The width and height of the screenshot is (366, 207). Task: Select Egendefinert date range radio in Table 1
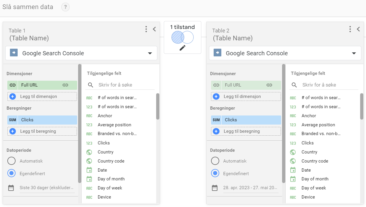[x=11, y=173]
